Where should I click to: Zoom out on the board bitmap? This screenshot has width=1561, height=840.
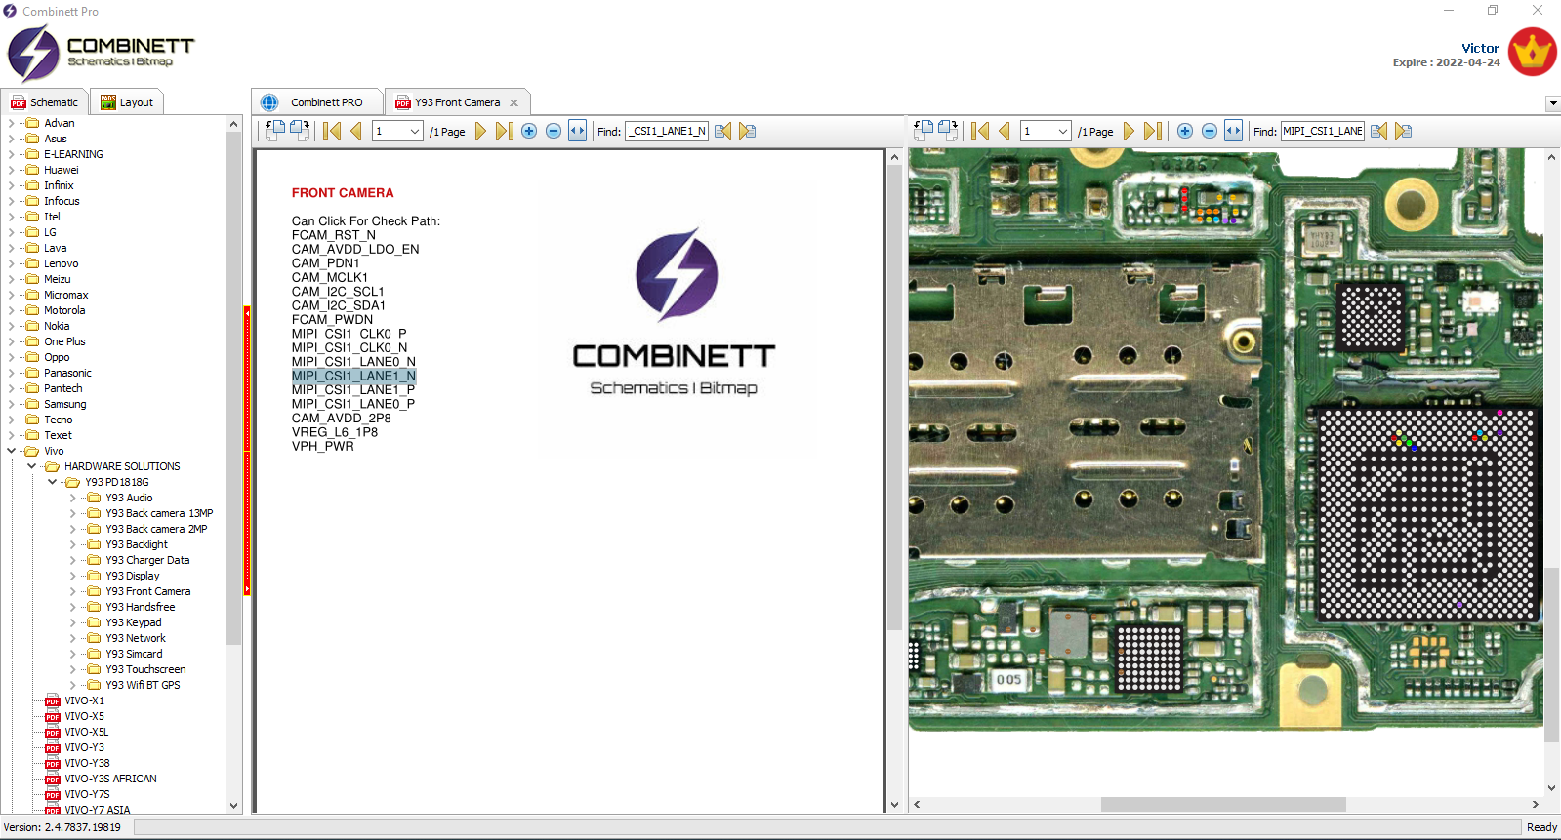(x=1210, y=131)
